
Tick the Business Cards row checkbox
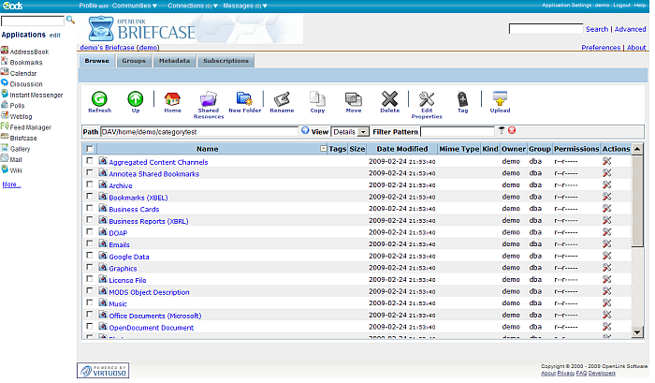[90, 209]
